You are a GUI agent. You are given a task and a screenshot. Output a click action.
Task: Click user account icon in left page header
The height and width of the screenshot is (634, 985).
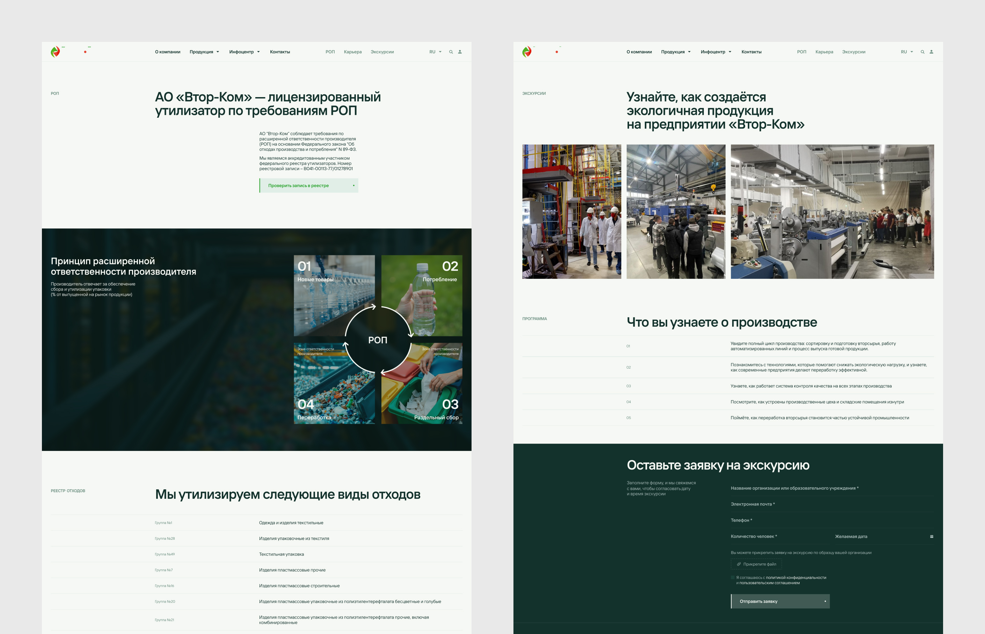point(460,52)
